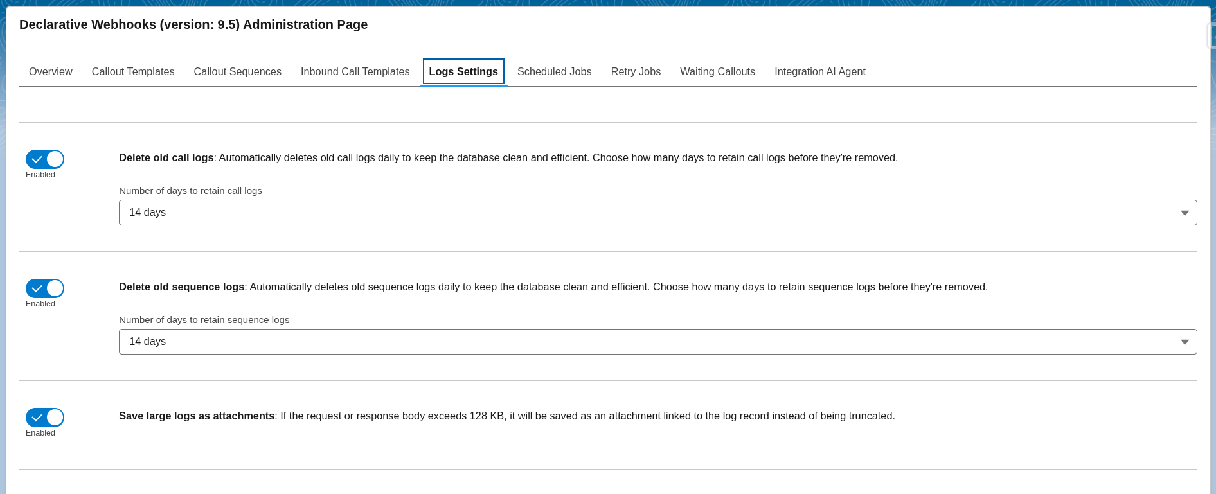Click the bold 'Delete old sequence logs' text

click(181, 287)
